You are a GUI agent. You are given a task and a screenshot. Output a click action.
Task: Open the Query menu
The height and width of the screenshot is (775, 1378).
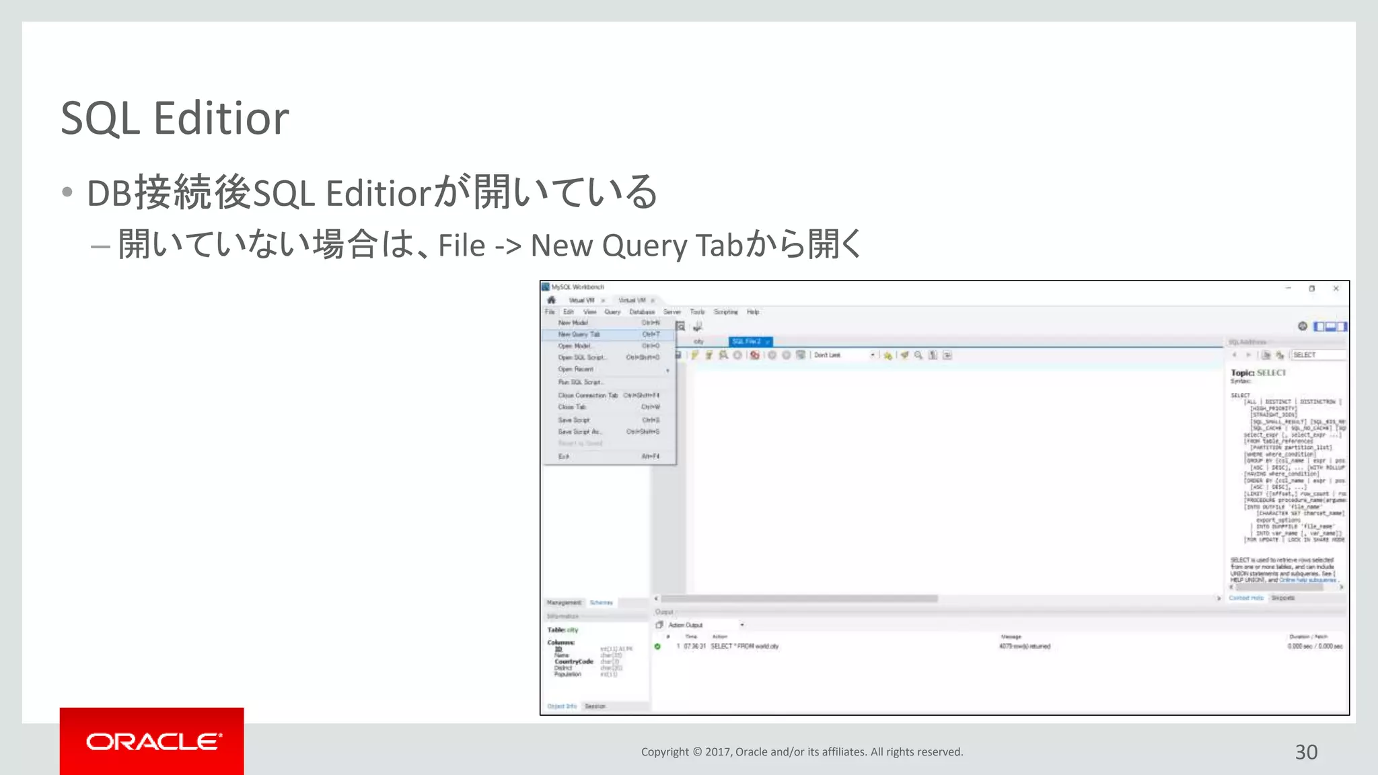coord(612,312)
